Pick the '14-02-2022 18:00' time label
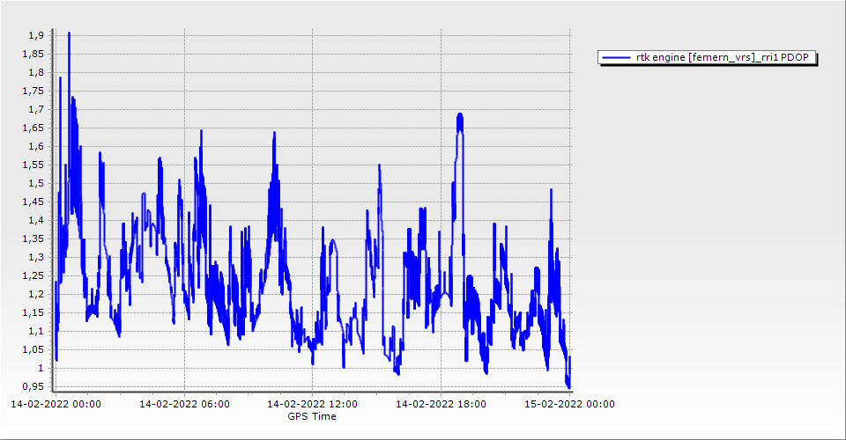This screenshot has height=440, width=846. click(x=442, y=405)
